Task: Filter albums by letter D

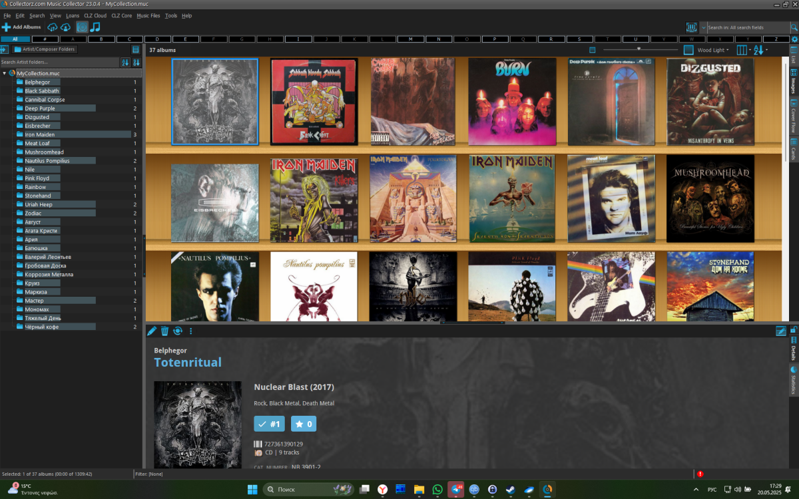Action: point(158,39)
